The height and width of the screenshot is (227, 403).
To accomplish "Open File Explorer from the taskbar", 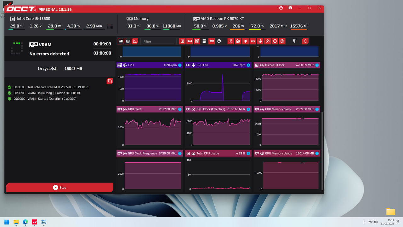I will click(x=16, y=222).
